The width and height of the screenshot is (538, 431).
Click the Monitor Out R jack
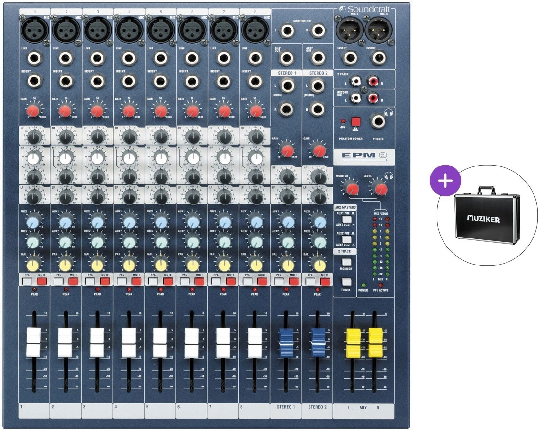pyautogui.click(x=318, y=31)
